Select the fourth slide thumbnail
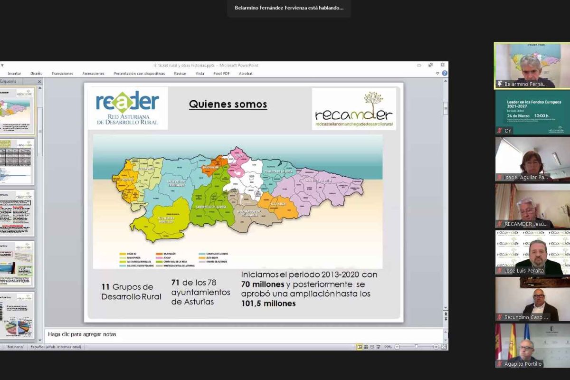The height and width of the screenshot is (380, 570). click(17, 264)
